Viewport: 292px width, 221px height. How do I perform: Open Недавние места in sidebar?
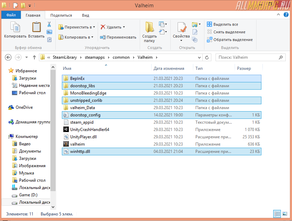[31, 85]
